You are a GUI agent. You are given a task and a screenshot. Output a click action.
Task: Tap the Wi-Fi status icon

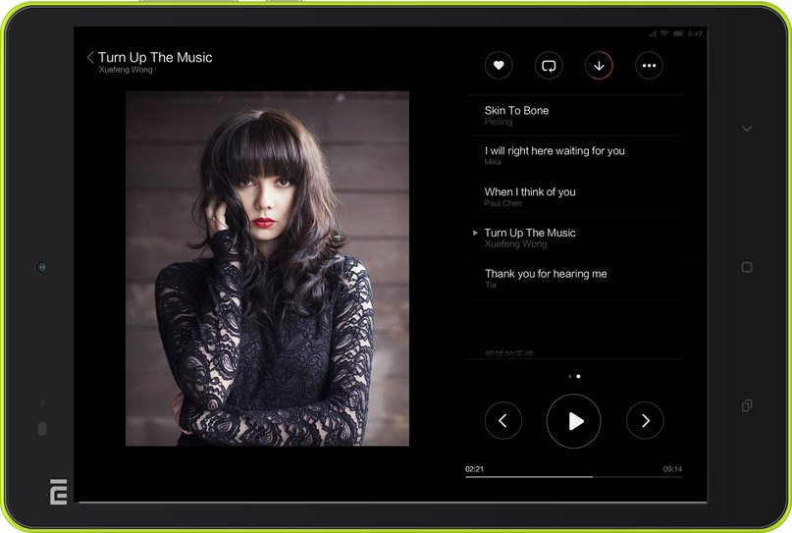click(664, 33)
